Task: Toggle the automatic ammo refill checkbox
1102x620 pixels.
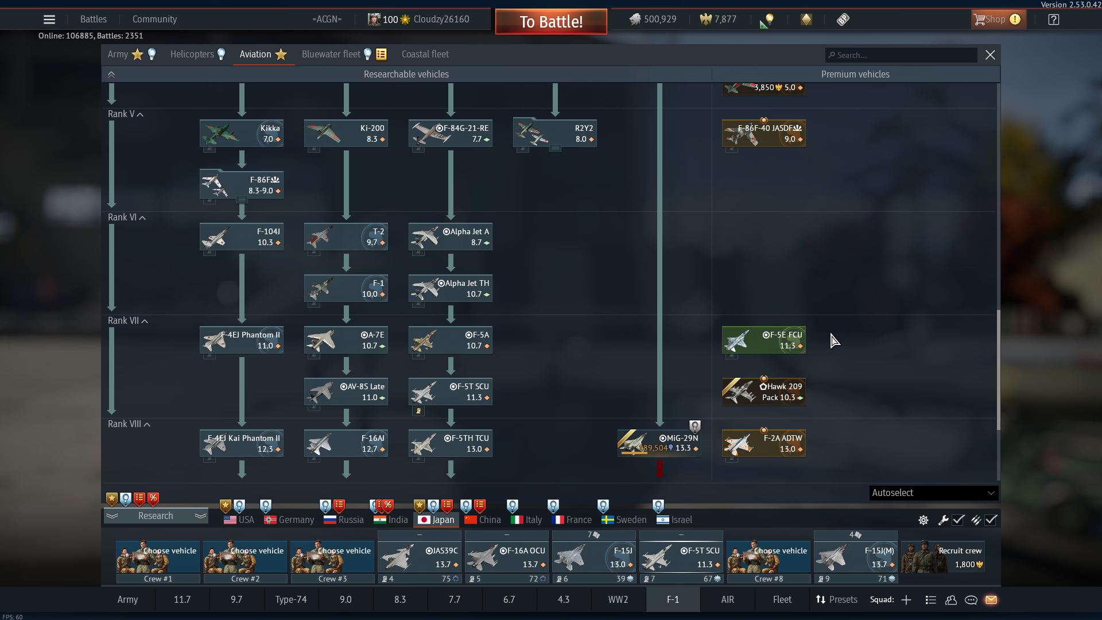Action: pyautogui.click(x=991, y=520)
